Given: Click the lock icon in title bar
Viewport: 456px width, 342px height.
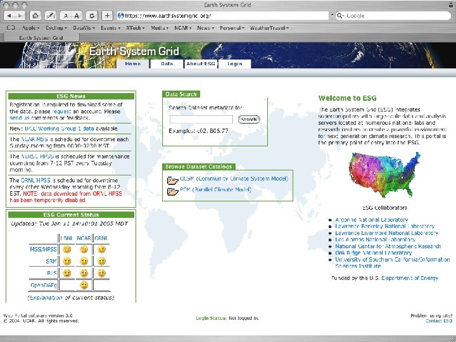Looking at the screenshot, I should coord(451,4).
